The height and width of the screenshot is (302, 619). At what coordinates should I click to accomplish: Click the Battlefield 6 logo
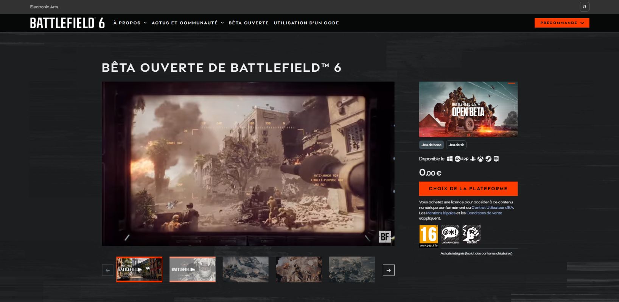coord(67,23)
